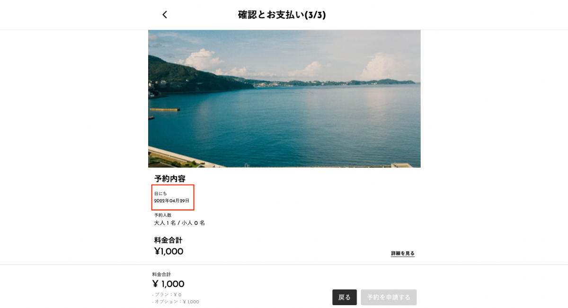Viewport: 568px width, 308px height.
Task: Click the プラン：¥ 0 breakdown line
Action: click(168, 294)
